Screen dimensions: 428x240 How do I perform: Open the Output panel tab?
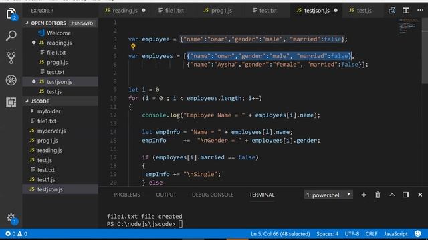point(166,195)
